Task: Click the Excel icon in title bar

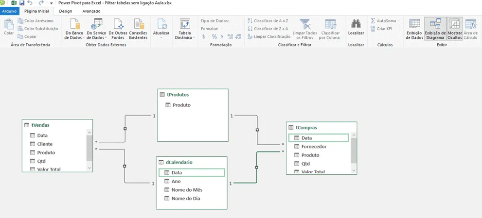Action: [14, 3]
